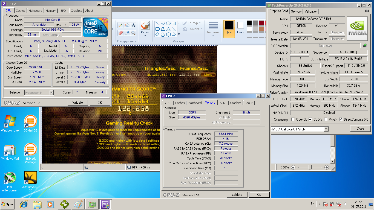This screenshot has height=210, width=374.
Task: Select the Pencil tool in Paint
Action: [120, 25]
